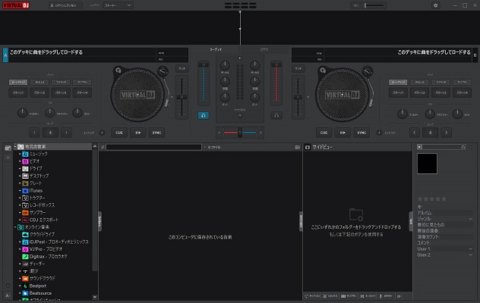Toggle the マッチ button on deck A
Viewport: 480px width, 303px height.
click(182, 69)
